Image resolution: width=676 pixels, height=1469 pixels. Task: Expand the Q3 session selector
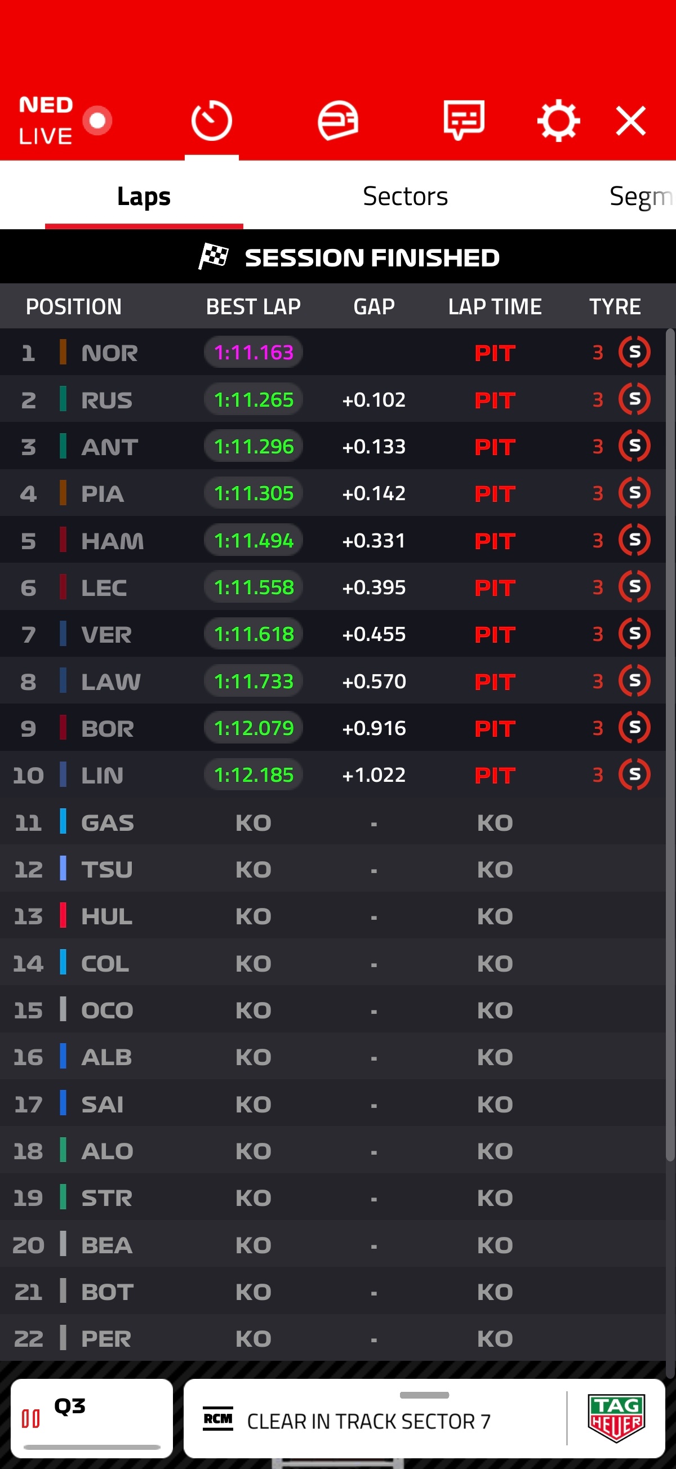(x=92, y=1417)
